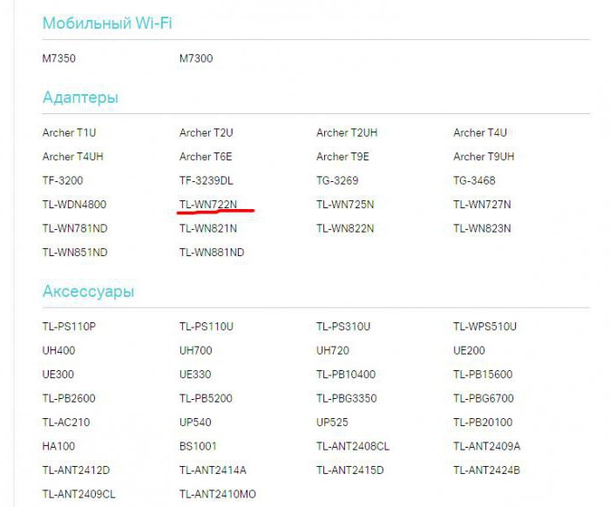The height and width of the screenshot is (507, 610).
Task: Select the TL-WN822N adapter
Action: (x=345, y=228)
